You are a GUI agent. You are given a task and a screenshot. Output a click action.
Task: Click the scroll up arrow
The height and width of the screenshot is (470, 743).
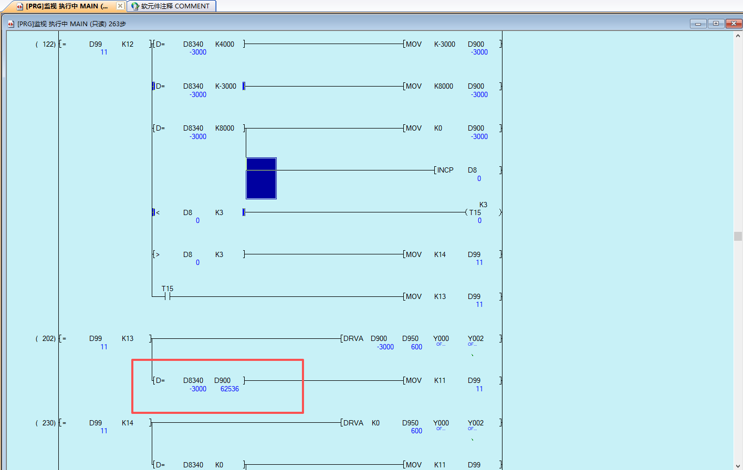[x=738, y=36]
